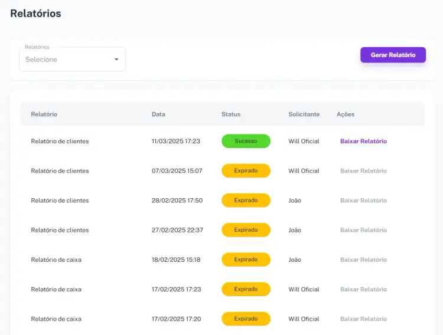Download the report dated 11/03/2025 17:23
The height and width of the screenshot is (335, 443).
(363, 142)
